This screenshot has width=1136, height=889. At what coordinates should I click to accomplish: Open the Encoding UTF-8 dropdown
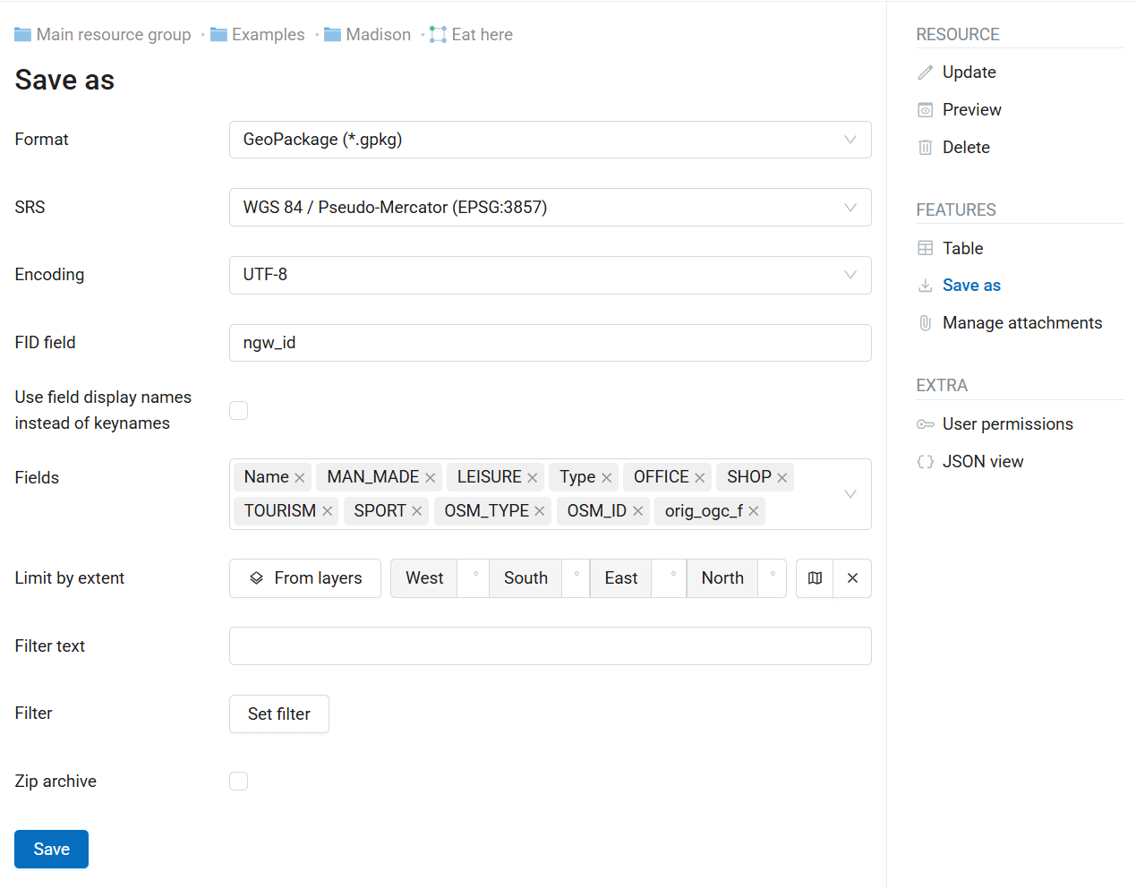click(x=550, y=275)
